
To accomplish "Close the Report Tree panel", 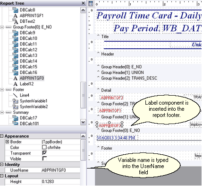I will pyautogui.click(x=83, y=3).
